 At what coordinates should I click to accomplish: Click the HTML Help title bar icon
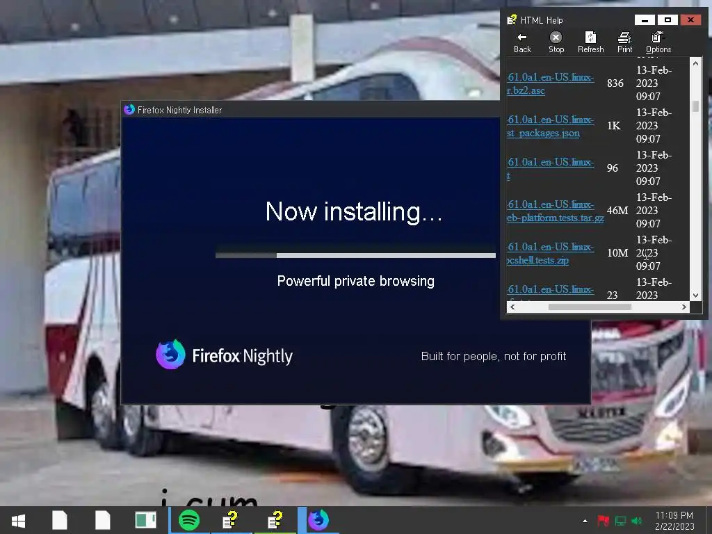(512, 20)
